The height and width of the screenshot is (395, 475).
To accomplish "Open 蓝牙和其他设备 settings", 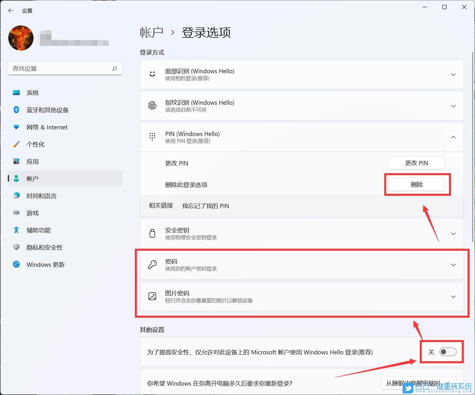I will (x=17, y=110).
